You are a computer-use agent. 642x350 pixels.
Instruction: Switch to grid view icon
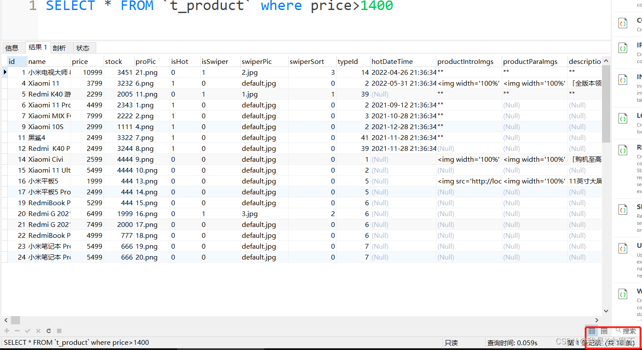click(x=591, y=331)
